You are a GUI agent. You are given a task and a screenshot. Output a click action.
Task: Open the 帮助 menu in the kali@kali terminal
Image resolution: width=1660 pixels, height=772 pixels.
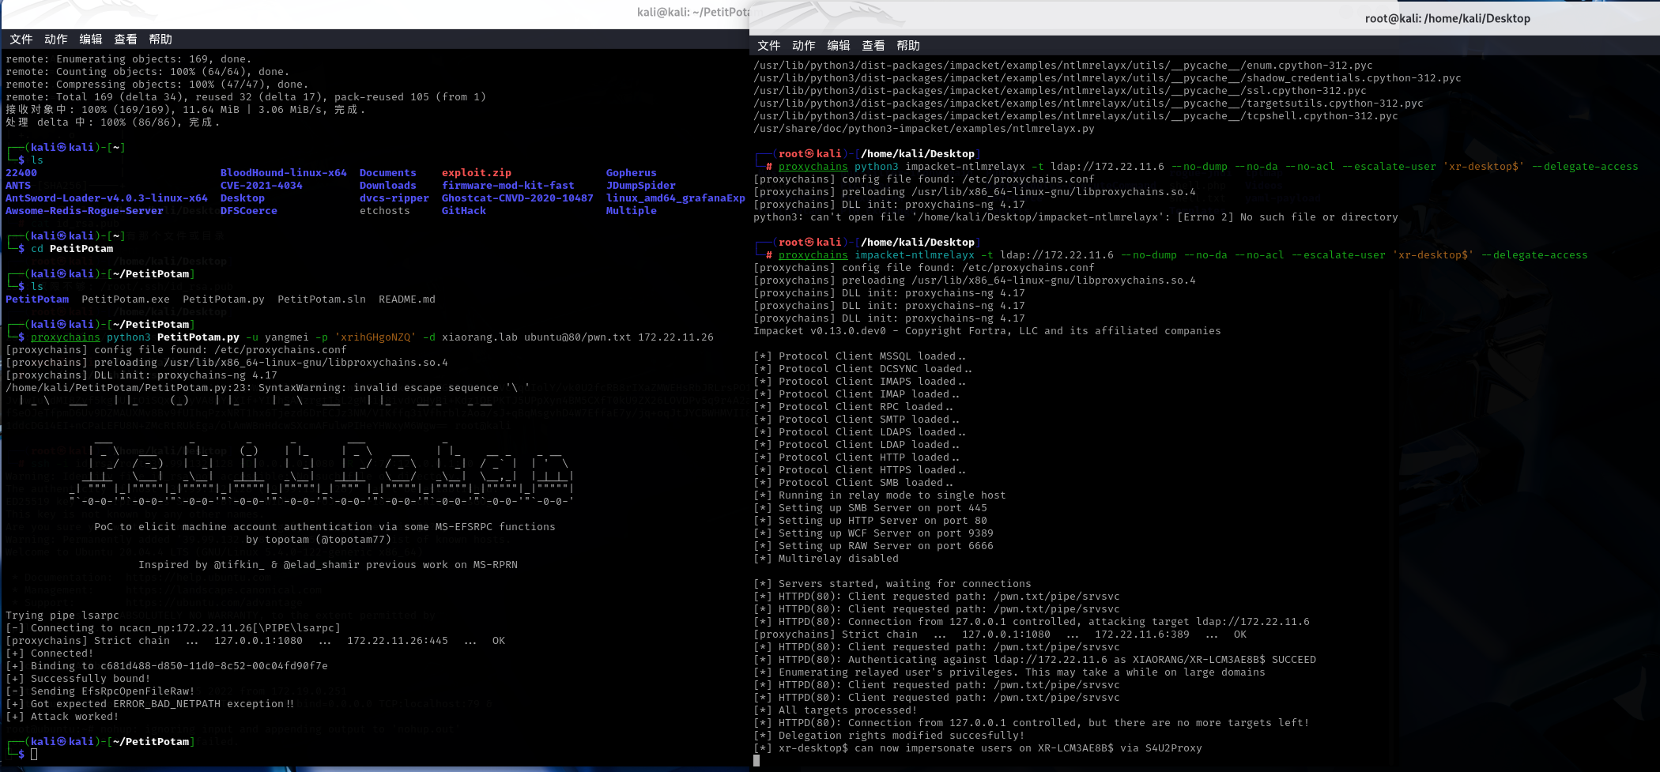(160, 40)
